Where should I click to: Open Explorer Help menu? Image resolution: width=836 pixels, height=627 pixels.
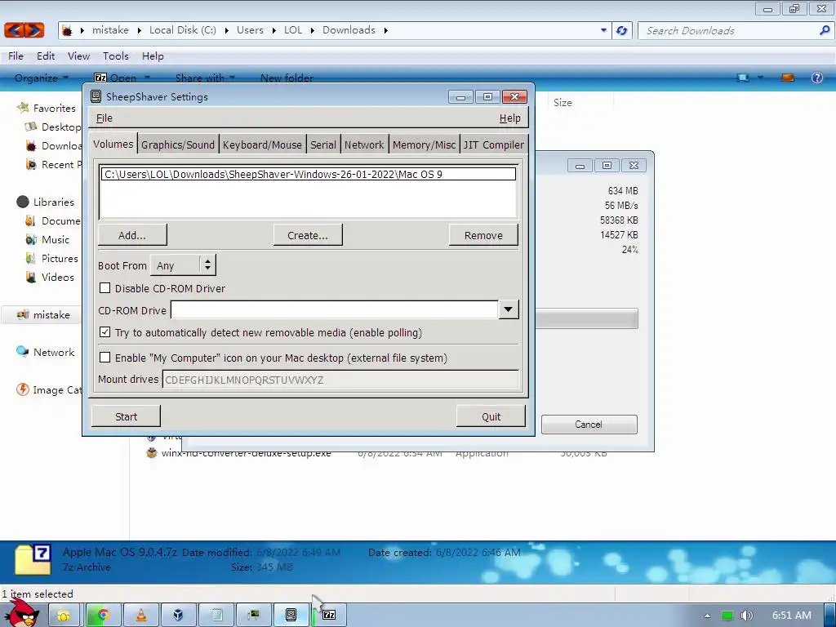coord(153,56)
